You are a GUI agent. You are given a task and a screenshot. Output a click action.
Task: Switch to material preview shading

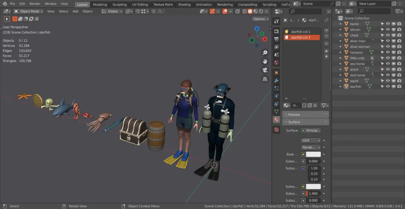[x=255, y=11]
